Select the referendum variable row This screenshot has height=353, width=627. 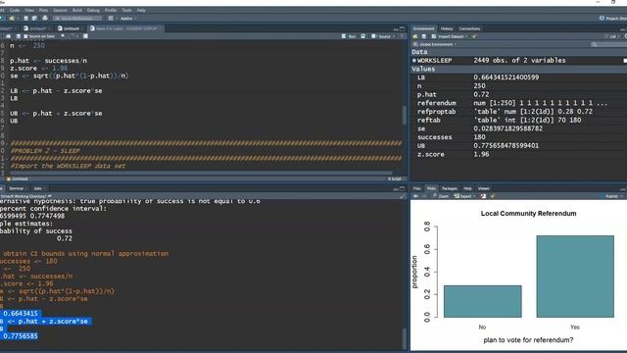518,103
